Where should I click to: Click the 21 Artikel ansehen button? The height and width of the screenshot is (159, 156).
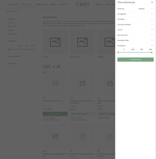click(136, 60)
